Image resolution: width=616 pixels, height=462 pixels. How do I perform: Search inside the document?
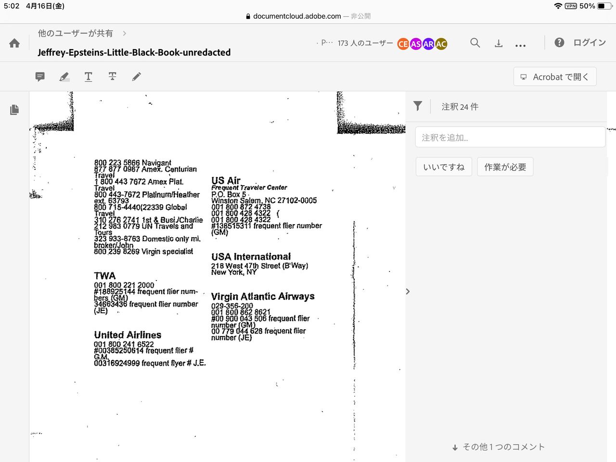[475, 43]
